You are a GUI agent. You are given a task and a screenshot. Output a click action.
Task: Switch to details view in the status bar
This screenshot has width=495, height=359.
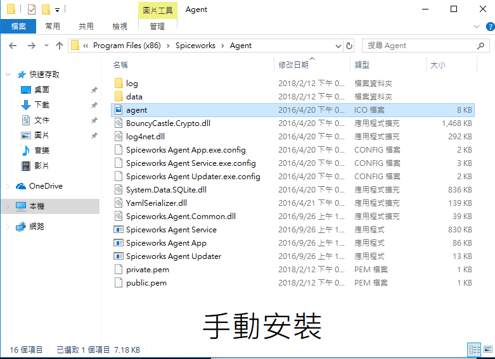coord(474,350)
